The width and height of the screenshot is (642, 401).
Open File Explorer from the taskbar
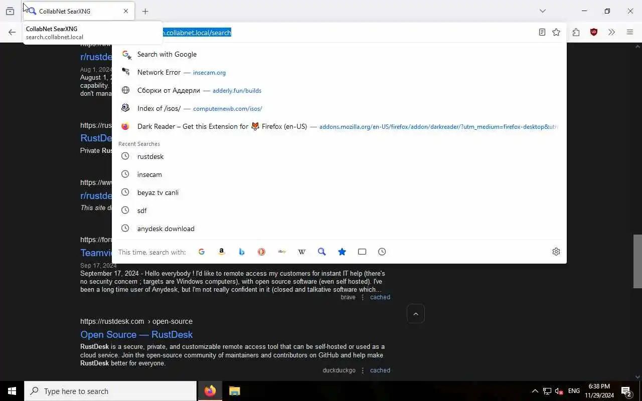tap(234, 391)
